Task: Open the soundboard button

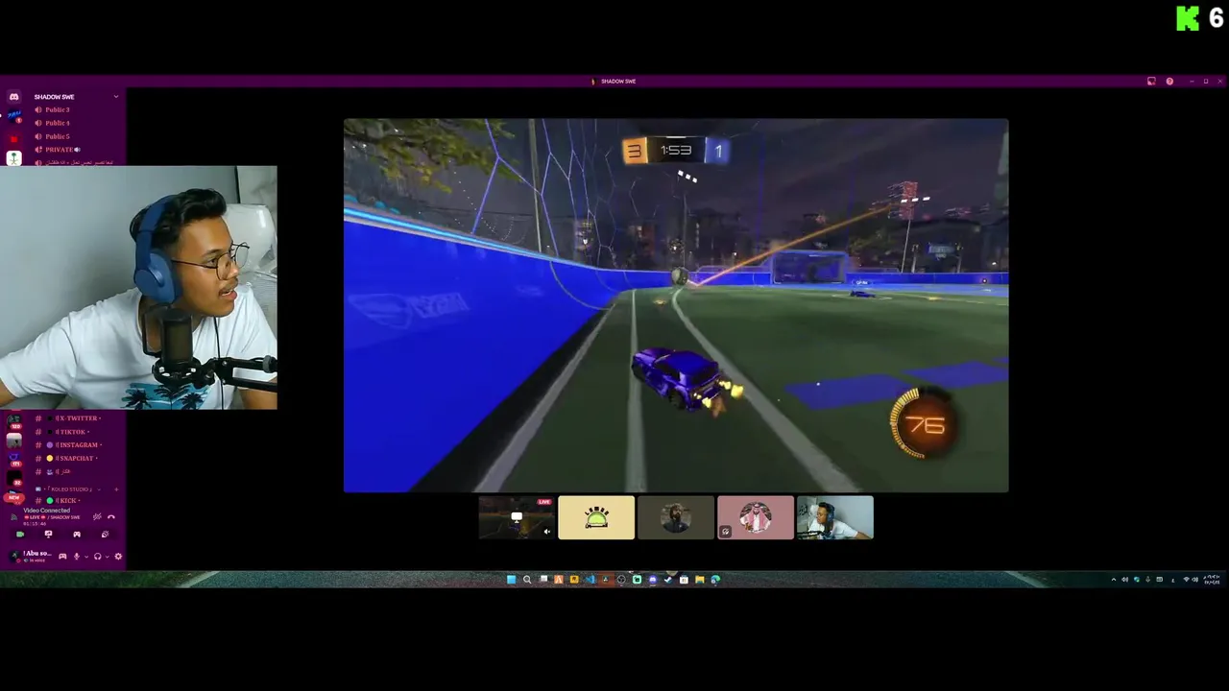Action: pos(105,535)
